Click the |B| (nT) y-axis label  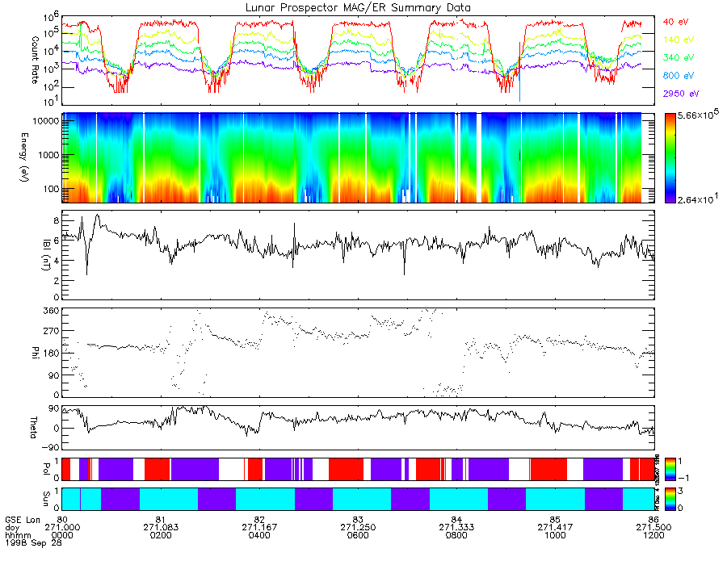click(46, 255)
